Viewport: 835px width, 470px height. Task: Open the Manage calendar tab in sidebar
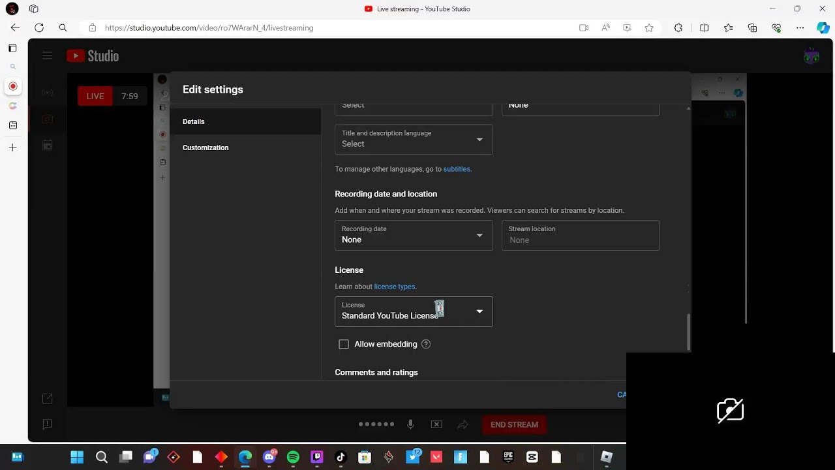click(x=48, y=145)
